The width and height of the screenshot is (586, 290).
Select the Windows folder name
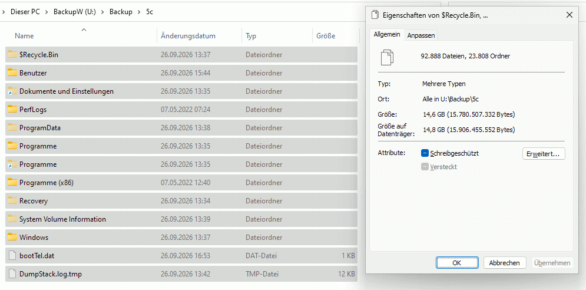(34, 237)
